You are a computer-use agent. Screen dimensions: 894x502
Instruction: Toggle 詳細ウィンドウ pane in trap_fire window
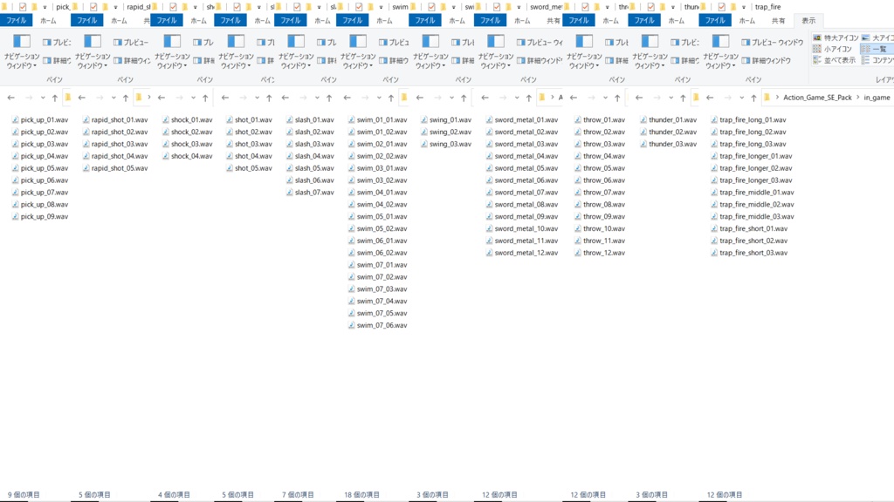pyautogui.click(x=767, y=60)
